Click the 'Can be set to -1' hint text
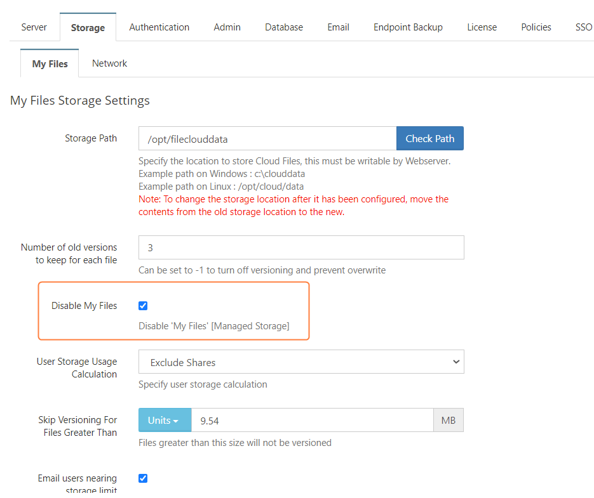 click(262, 270)
